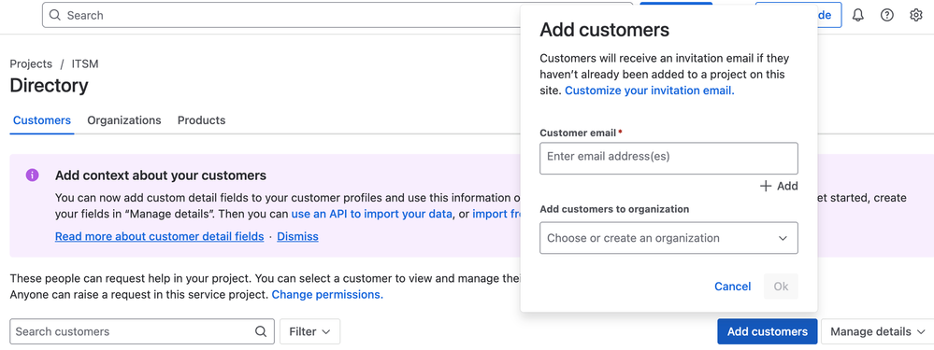Open Customize your invitation email link
This screenshot has height=350, width=934.
pos(649,91)
